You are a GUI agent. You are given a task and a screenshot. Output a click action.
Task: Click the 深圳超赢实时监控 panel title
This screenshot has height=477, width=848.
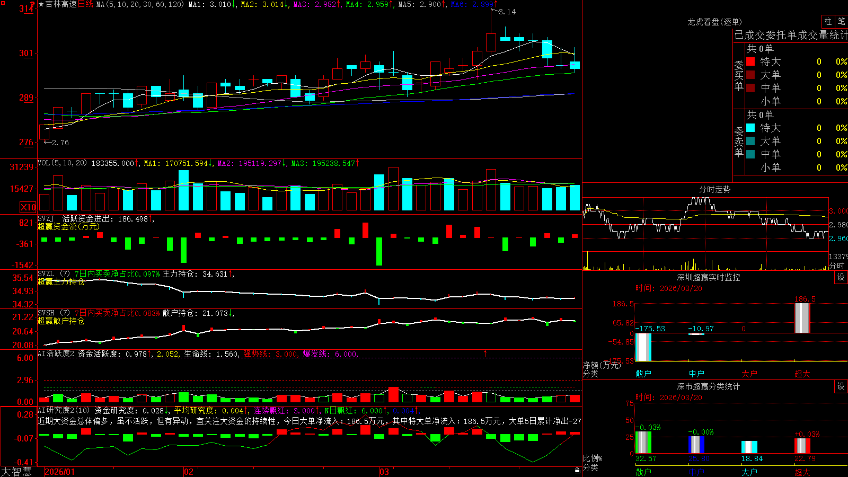708,277
